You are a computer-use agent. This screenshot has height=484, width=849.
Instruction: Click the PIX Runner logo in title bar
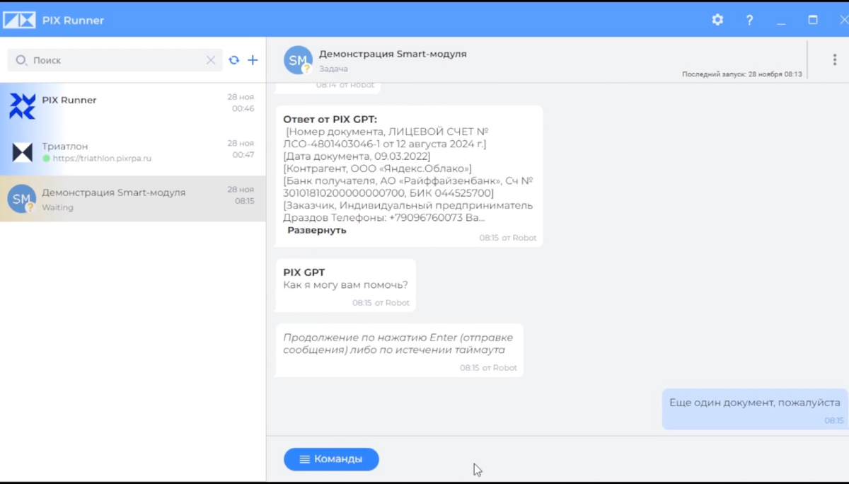coord(19,20)
